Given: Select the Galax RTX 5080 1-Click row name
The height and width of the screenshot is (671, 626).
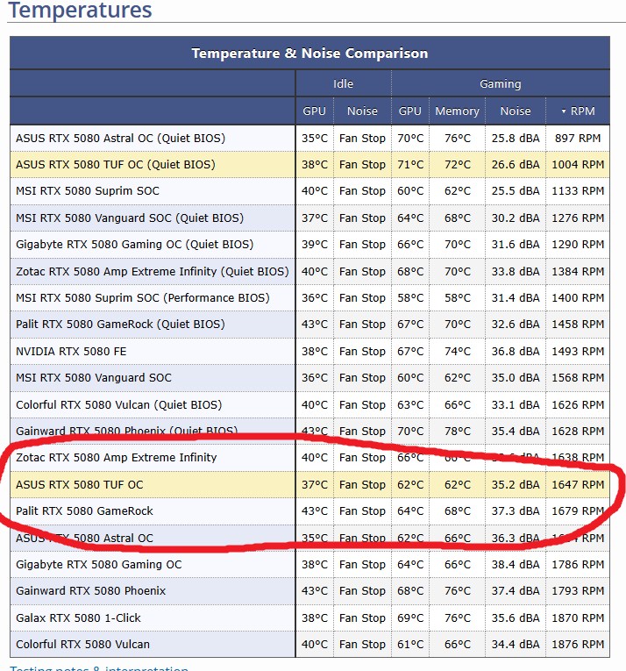Looking at the screenshot, I should pos(78,618).
